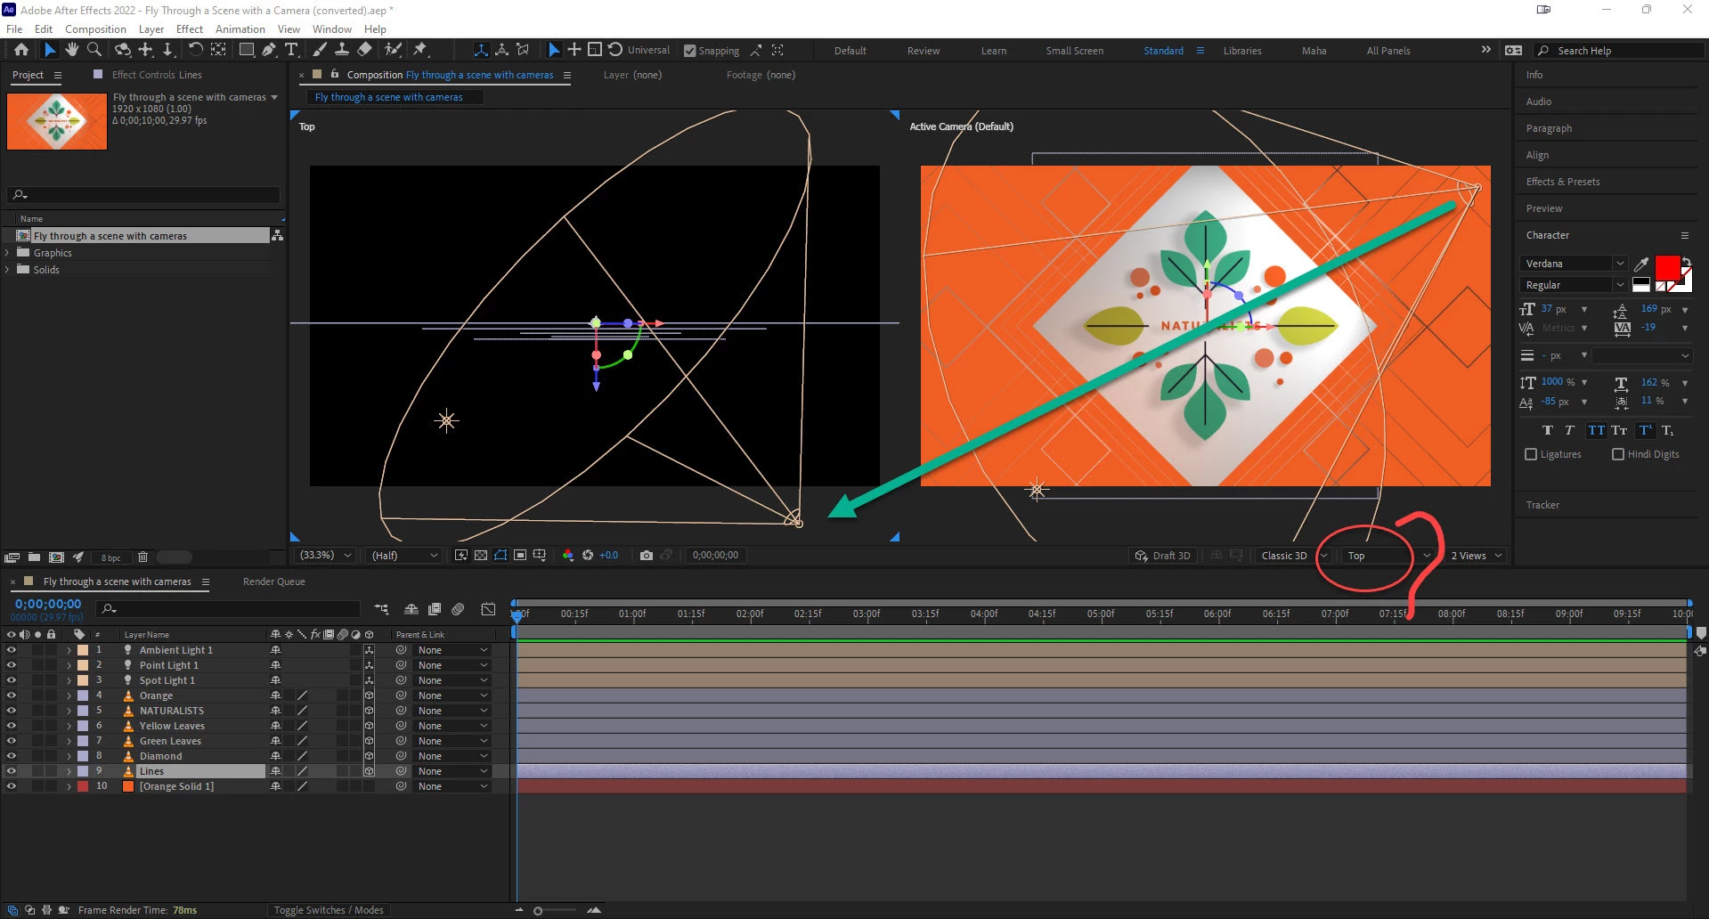Open the magnification ratio dropdown (33.3%)

point(326,555)
